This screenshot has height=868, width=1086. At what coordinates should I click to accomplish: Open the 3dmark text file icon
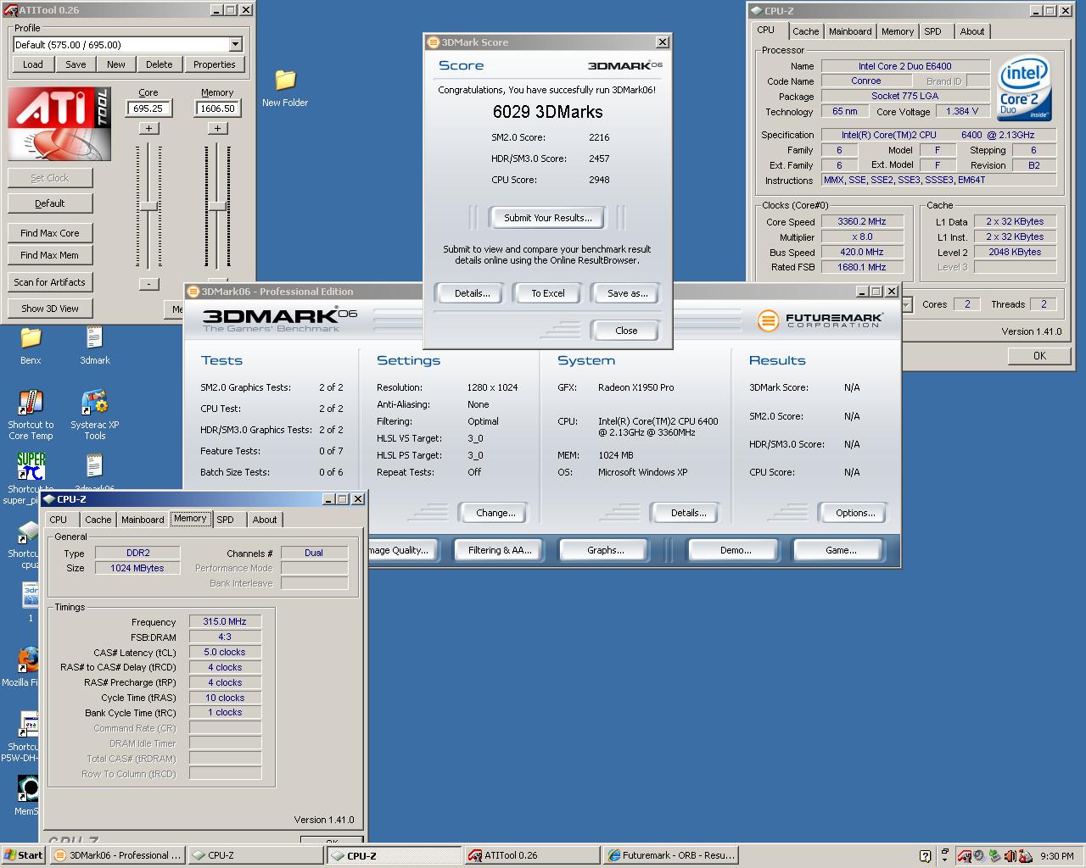(x=94, y=339)
